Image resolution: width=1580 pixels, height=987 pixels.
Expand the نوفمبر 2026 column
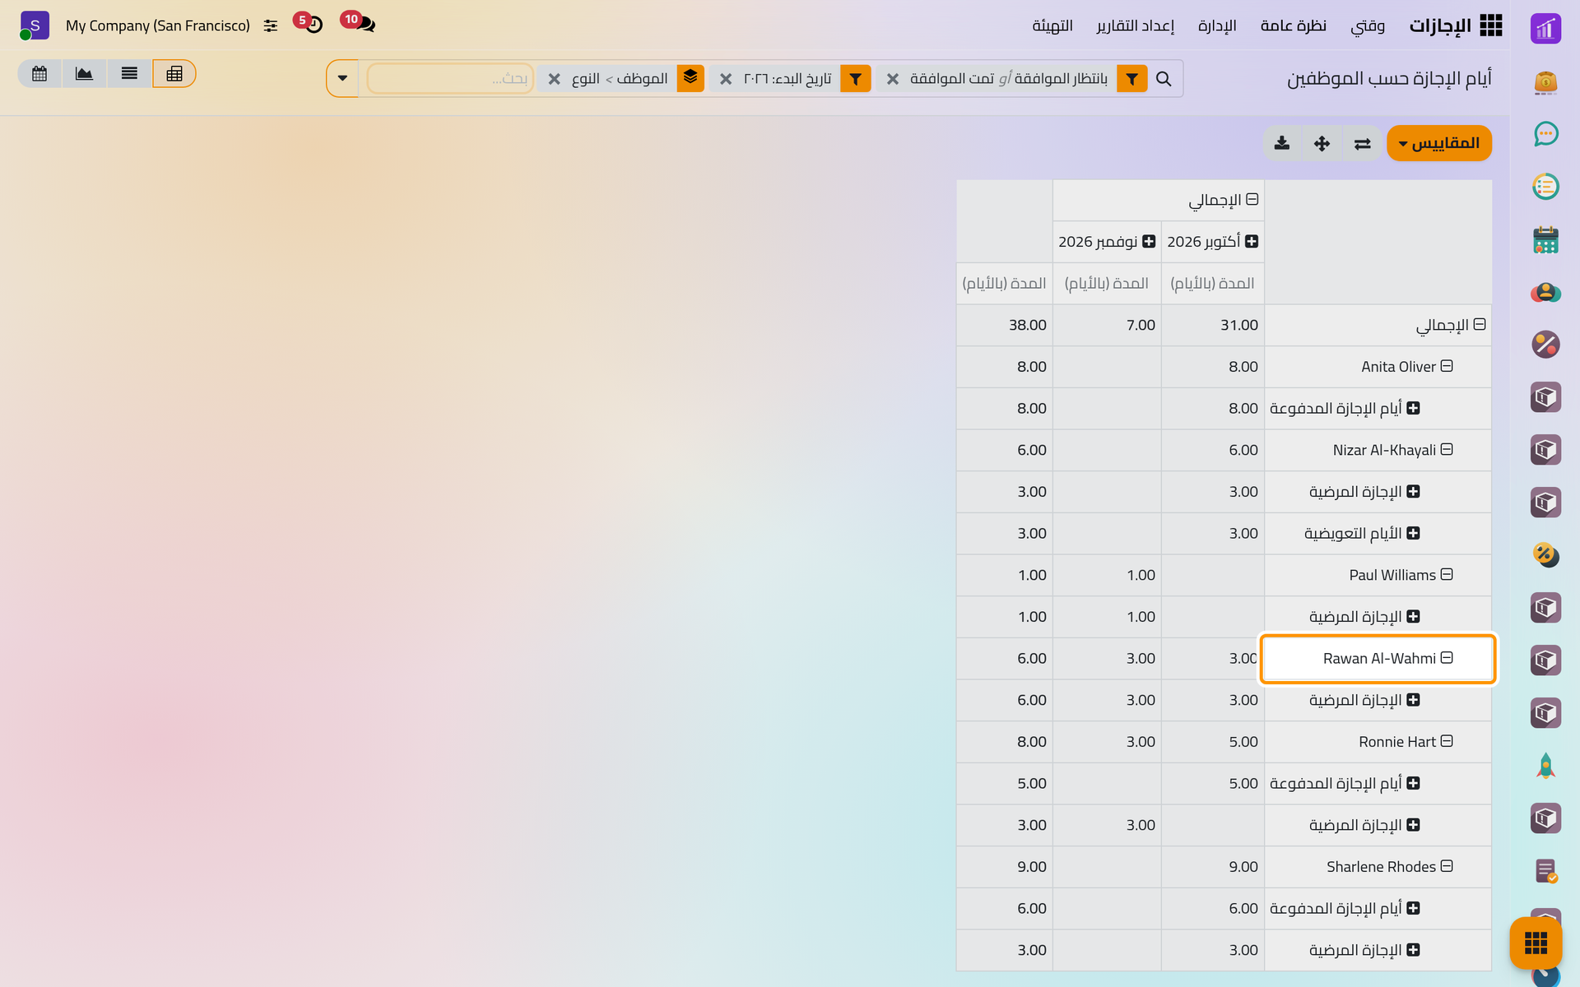coord(1149,241)
